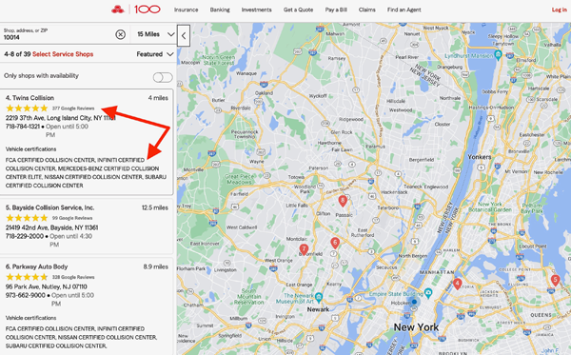Viewport: 571px width, 355px height.
Task: Click the Find an Agent link
Action: pos(404,10)
